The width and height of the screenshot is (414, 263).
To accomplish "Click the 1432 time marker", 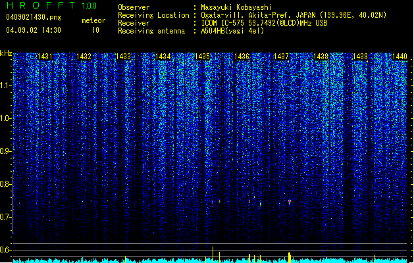I will pyautogui.click(x=84, y=57).
